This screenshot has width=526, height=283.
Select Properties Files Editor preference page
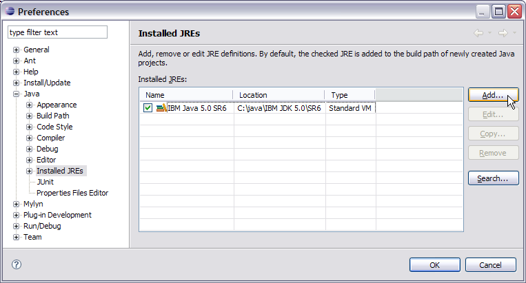click(x=72, y=193)
